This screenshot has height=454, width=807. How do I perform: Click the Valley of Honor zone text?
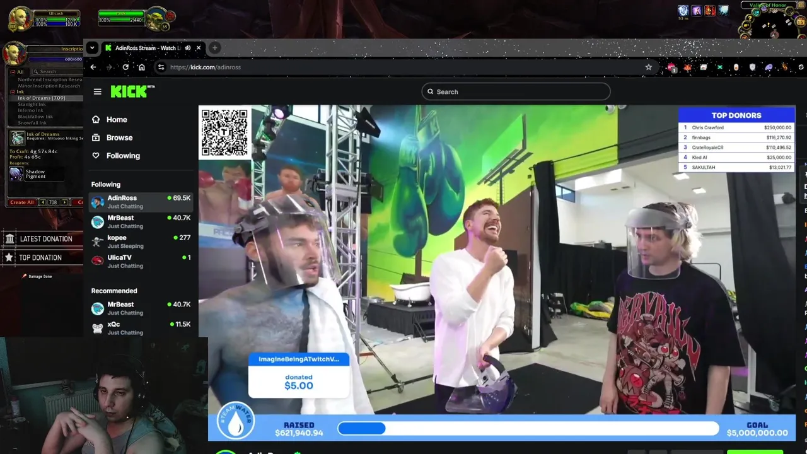(768, 5)
